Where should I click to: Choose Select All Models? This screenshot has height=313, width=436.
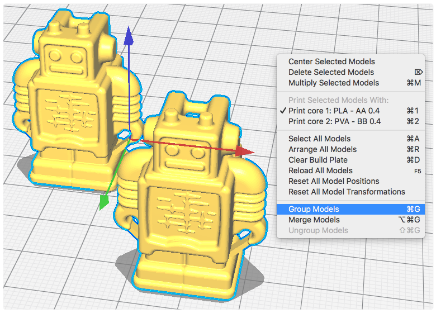pyautogui.click(x=350, y=139)
